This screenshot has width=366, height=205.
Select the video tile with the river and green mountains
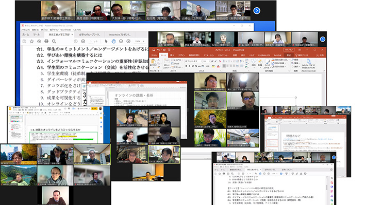(x=19, y=175)
